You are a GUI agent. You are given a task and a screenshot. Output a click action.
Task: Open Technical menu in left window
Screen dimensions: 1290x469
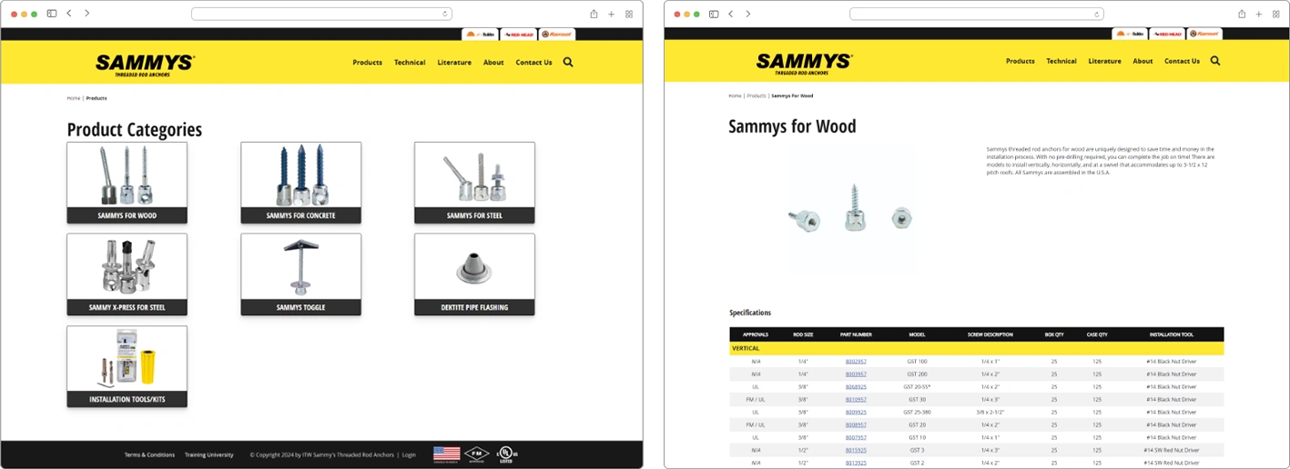coord(410,63)
